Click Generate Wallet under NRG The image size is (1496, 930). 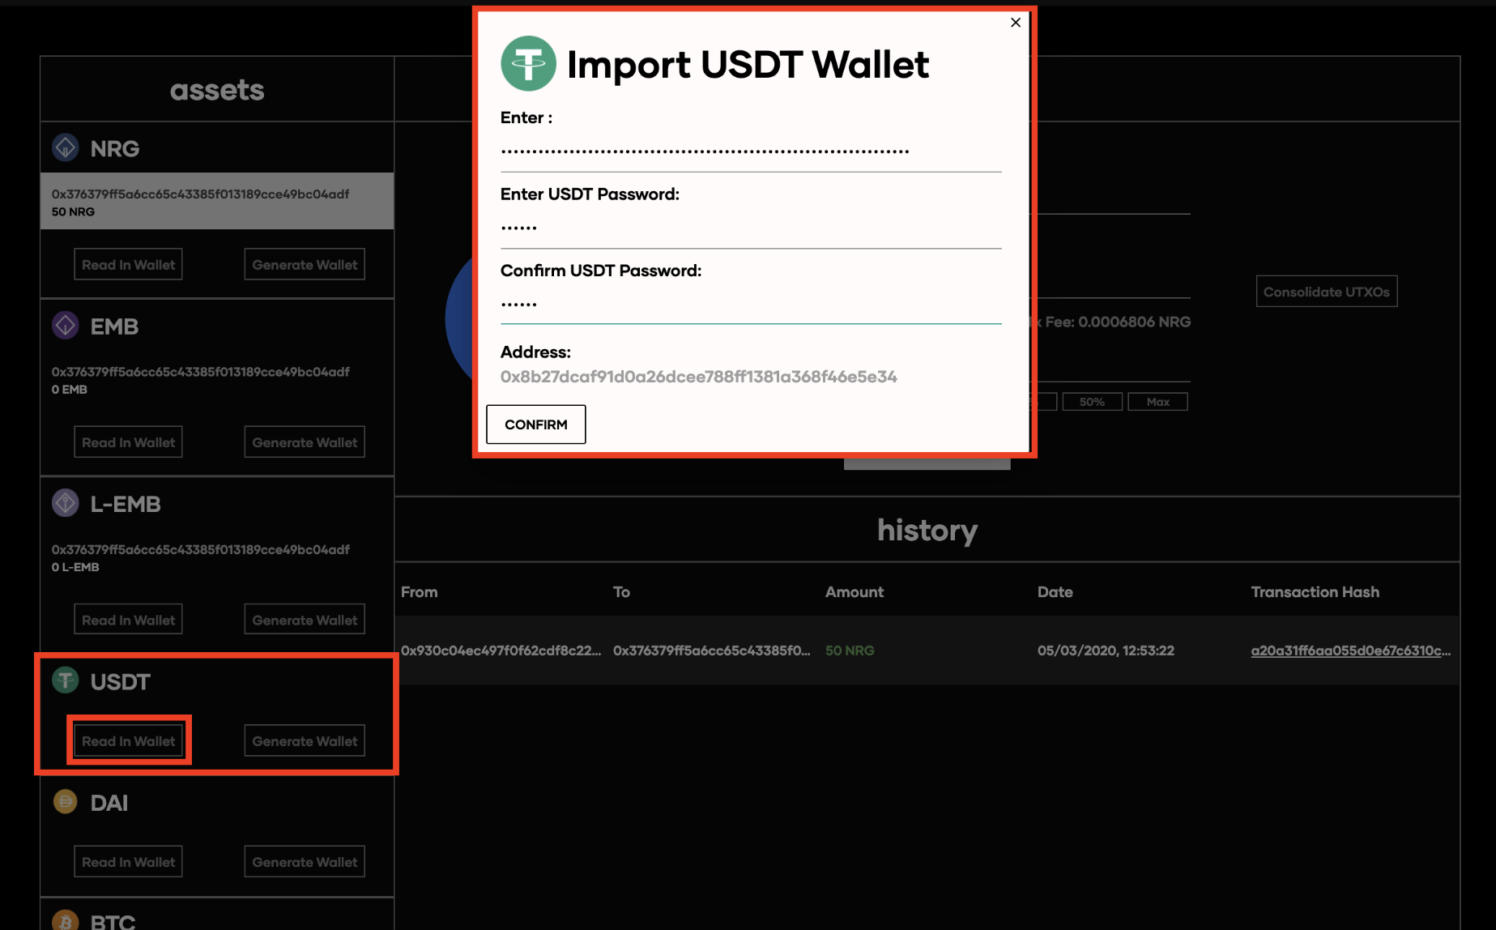[305, 265]
